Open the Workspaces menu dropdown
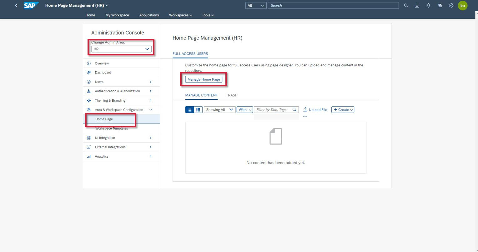478x252 pixels. tap(180, 15)
